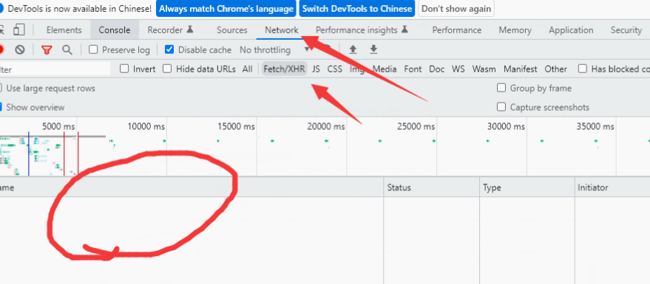
Task: Open the No throttling dropdown
Action: point(275,50)
